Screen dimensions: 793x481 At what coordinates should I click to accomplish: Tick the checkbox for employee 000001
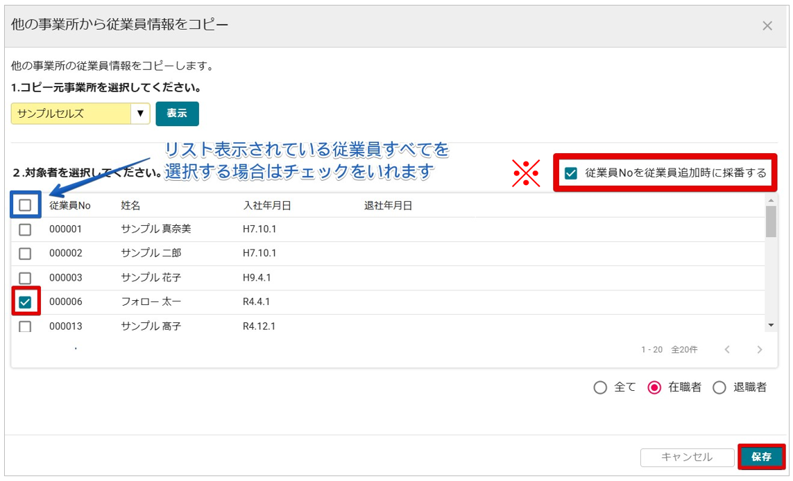tap(25, 229)
